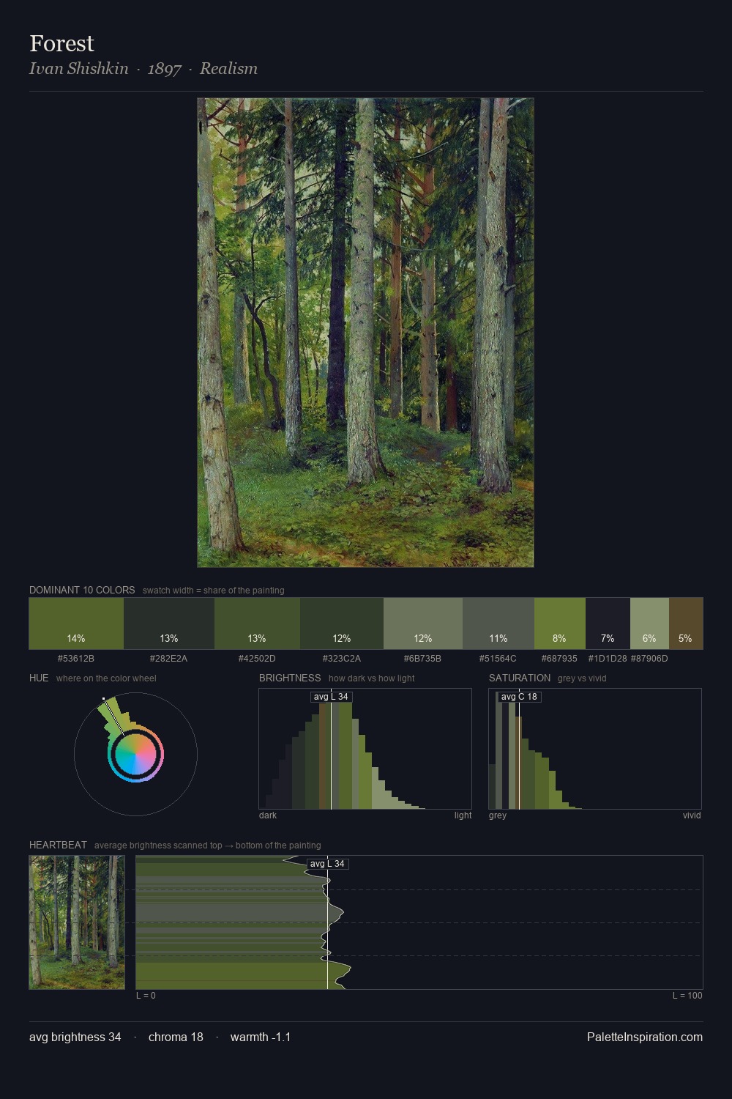Viewport: 732px width, 1099px height.
Task: Click the heartbeat 'avg L 34' label
Action: coord(327,864)
